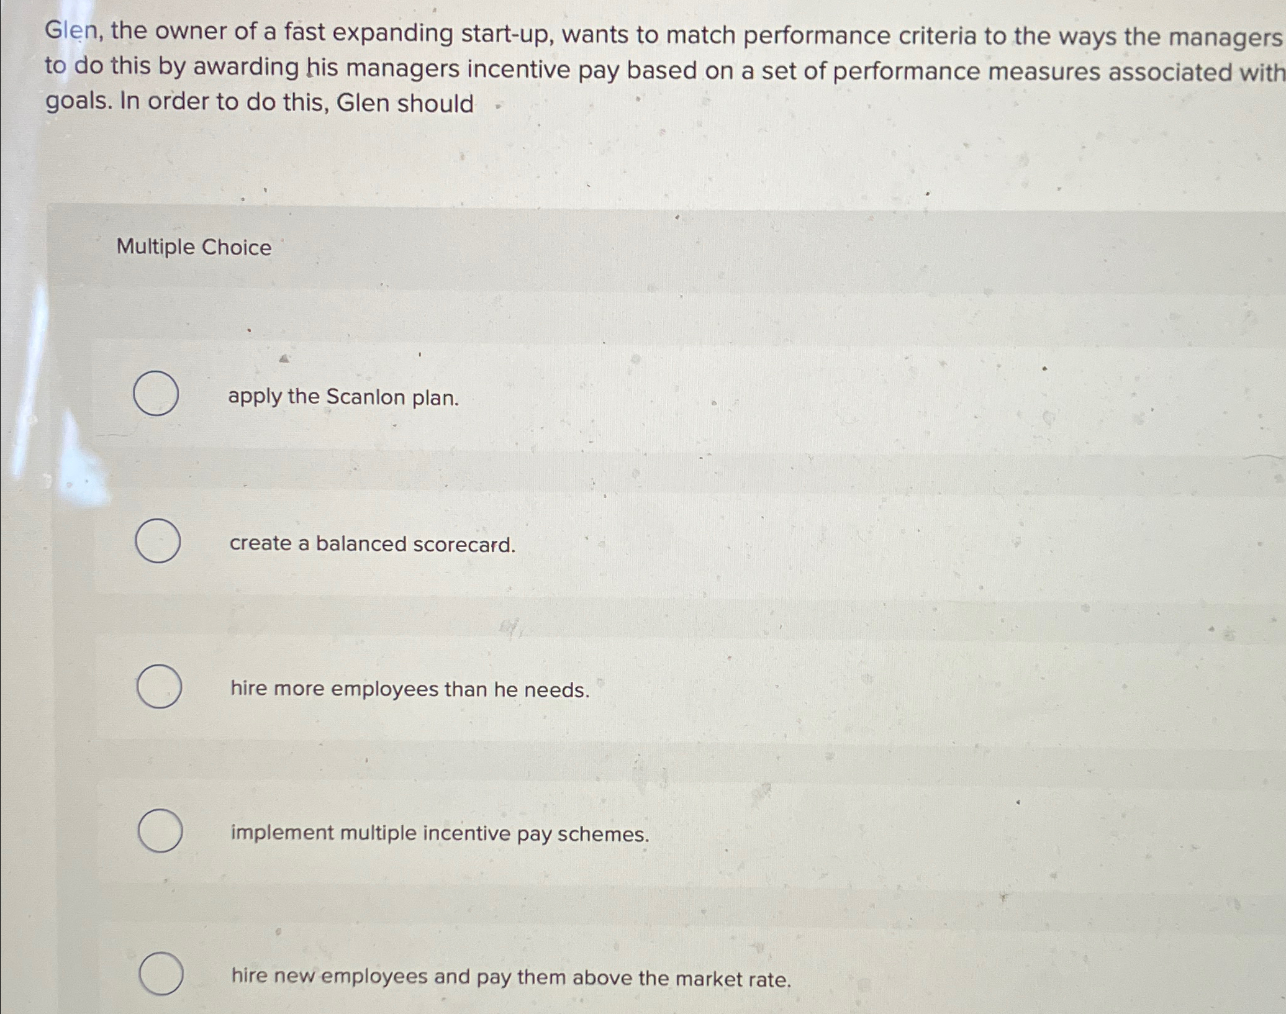This screenshot has height=1014, width=1286.
Task: Click the answer text 'apply the Scanlon plan.'
Action: [343, 397]
